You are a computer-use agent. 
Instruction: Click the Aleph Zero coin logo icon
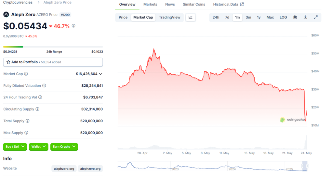click(x=6, y=14)
